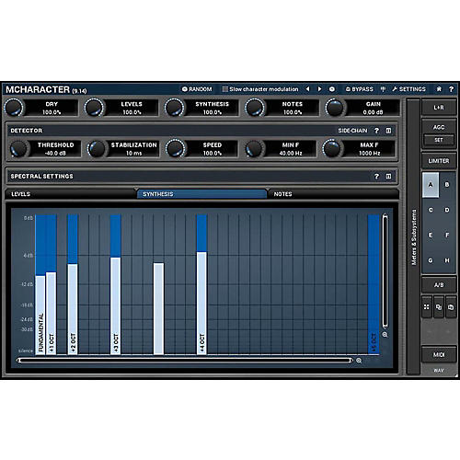
Task: Select preset slot D
Action: pos(447,210)
